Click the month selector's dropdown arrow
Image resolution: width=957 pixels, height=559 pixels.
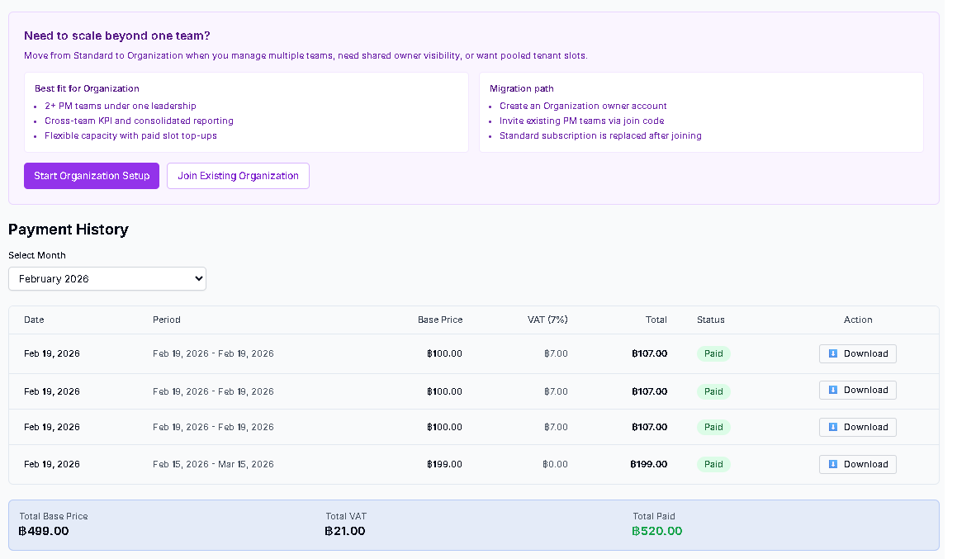click(x=195, y=278)
